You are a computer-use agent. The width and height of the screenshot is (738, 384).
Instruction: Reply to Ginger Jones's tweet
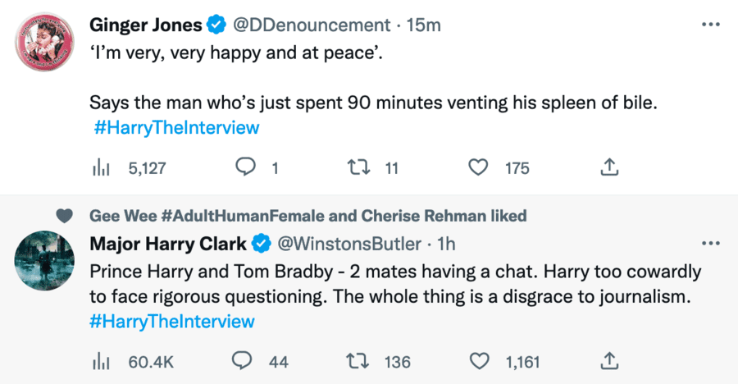click(x=245, y=168)
